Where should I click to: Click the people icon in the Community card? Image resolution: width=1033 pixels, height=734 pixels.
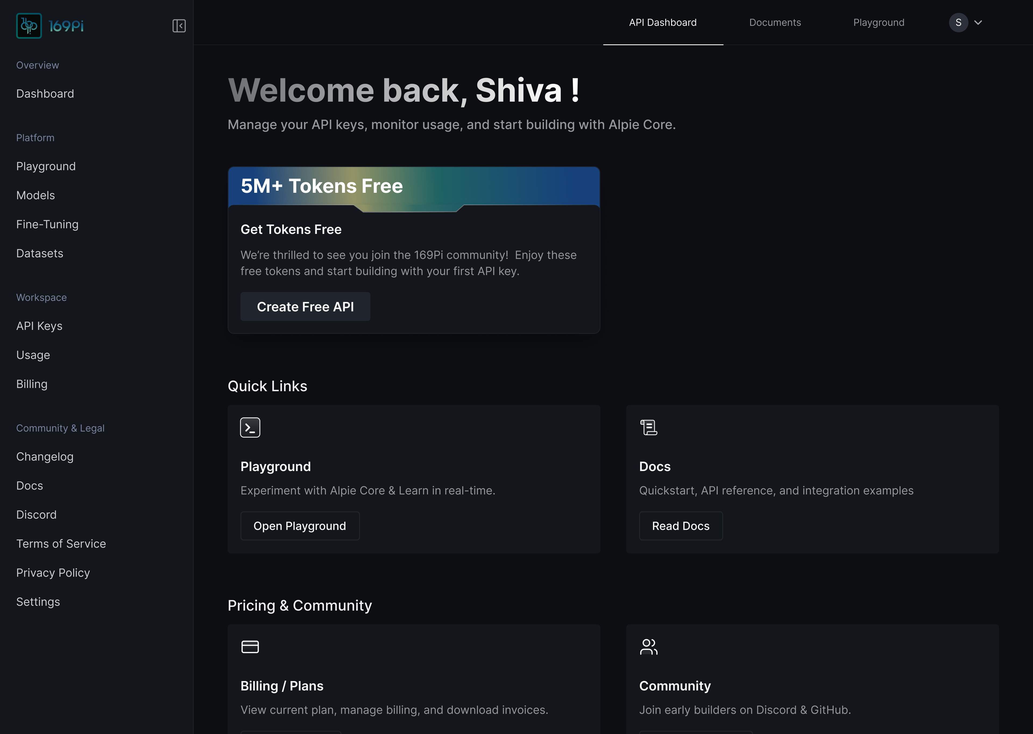649,647
